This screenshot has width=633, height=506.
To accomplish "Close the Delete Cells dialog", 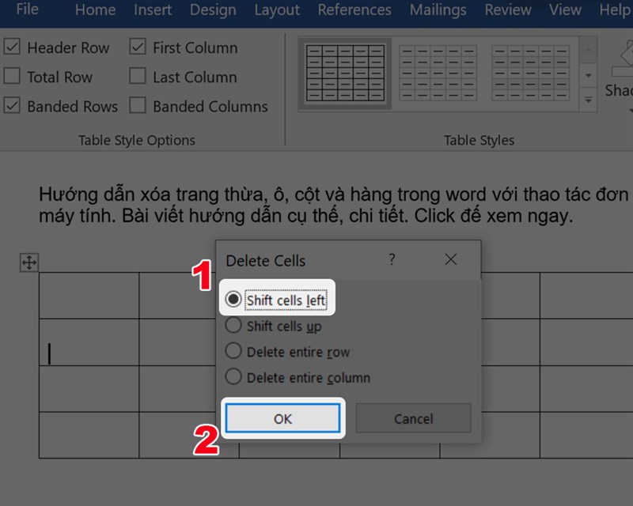I will point(451,259).
